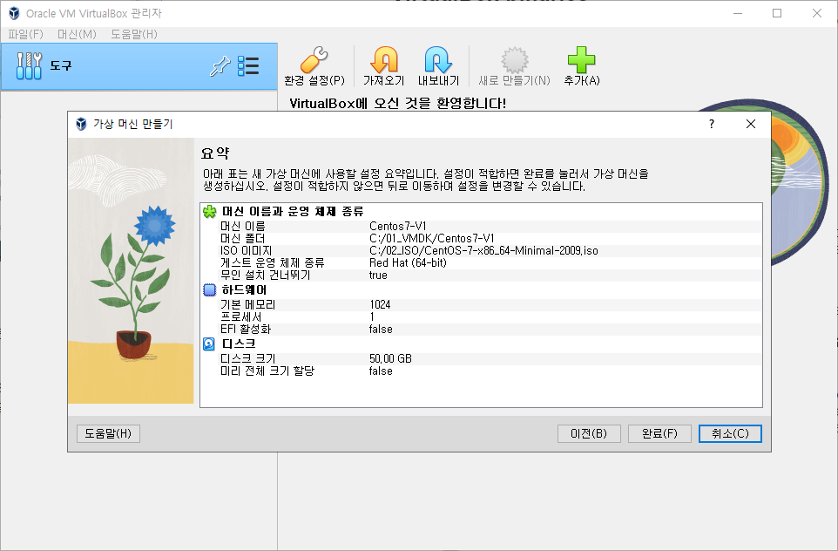Select the Red Hat (64-bit) guest OS row
The width and height of the screenshot is (838, 551).
[481, 263]
